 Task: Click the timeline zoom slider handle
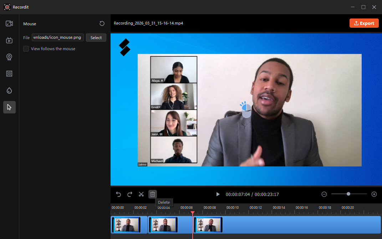tap(348, 194)
